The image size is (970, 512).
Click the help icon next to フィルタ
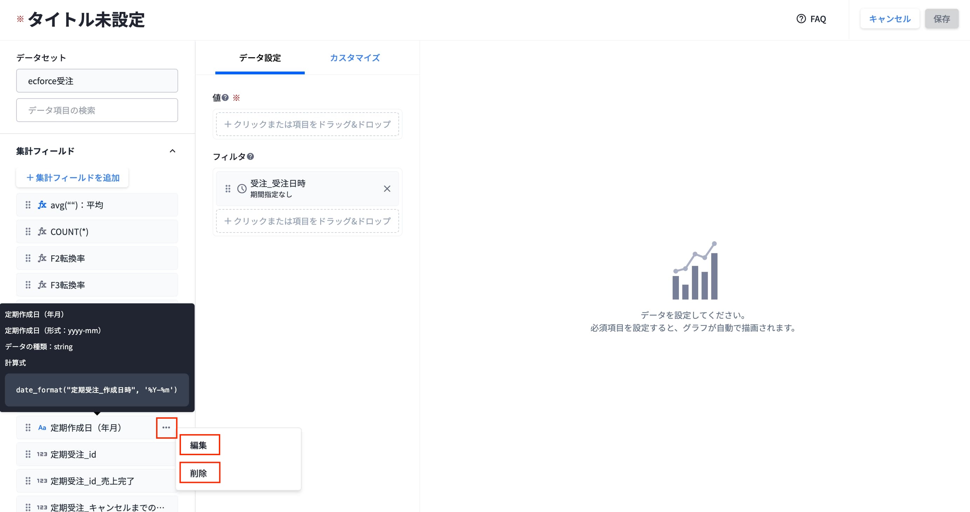coord(250,156)
